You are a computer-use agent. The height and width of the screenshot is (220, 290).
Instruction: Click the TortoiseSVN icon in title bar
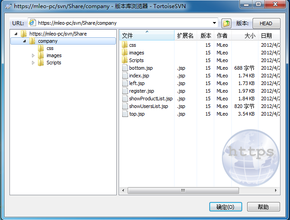point(8,6)
